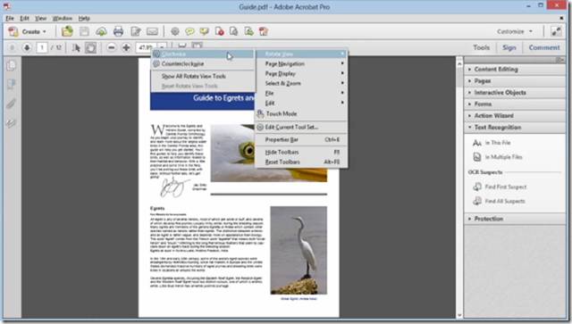Click the Edit text and images icon

[136, 31]
